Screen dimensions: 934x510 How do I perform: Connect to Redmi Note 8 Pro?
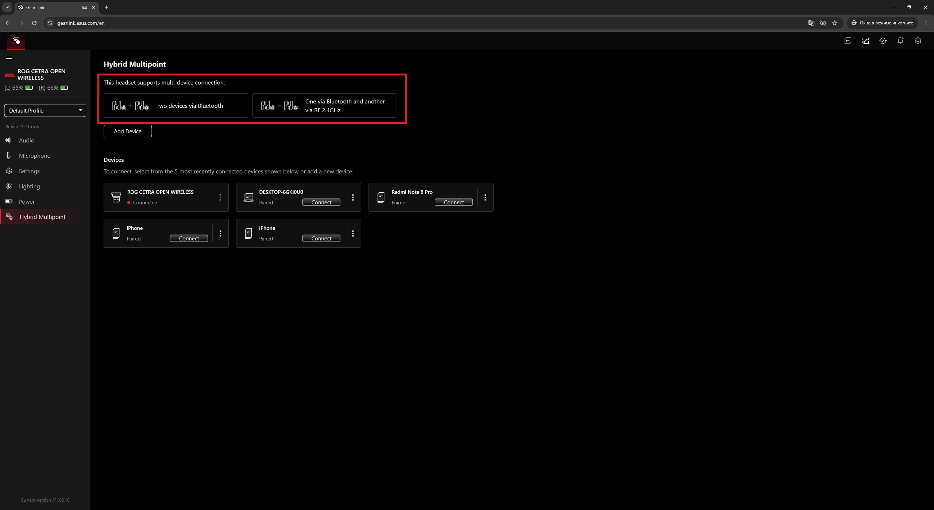(454, 202)
